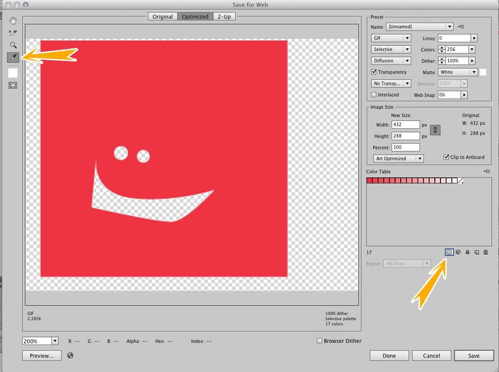Uncheck the Transparency checkbox
Image resolution: width=499 pixels, height=372 pixels.
pyautogui.click(x=374, y=72)
